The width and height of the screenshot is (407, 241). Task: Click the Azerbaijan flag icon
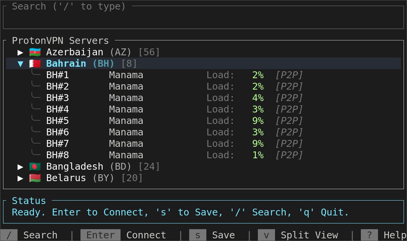coord(35,52)
